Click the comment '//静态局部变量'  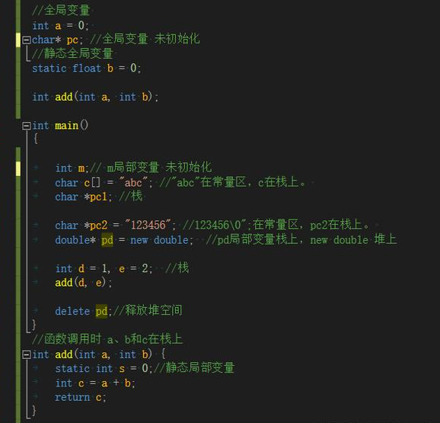[x=194, y=368]
